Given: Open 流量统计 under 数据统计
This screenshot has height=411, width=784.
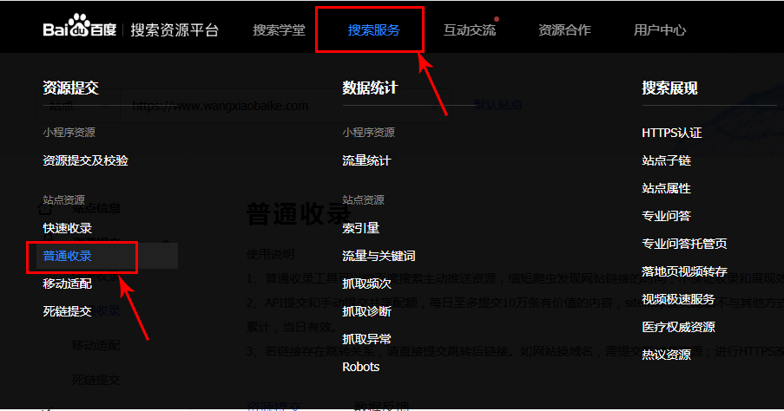Looking at the screenshot, I should 366,160.
